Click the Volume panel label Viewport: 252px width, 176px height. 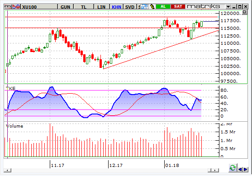tap(14, 126)
